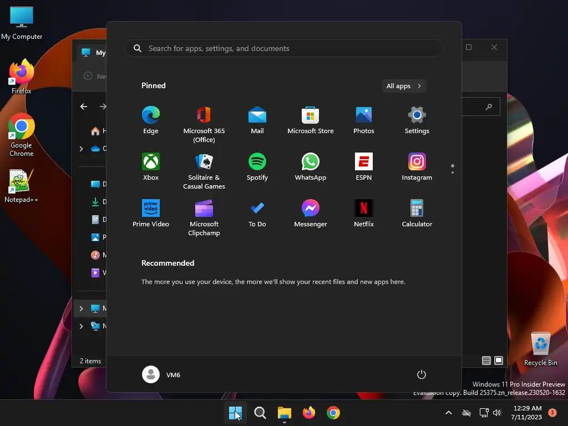Select Home in the Explorer navigation pane

[x=99, y=131]
